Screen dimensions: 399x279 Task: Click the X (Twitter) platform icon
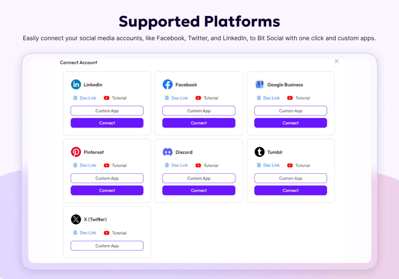pyautogui.click(x=76, y=219)
